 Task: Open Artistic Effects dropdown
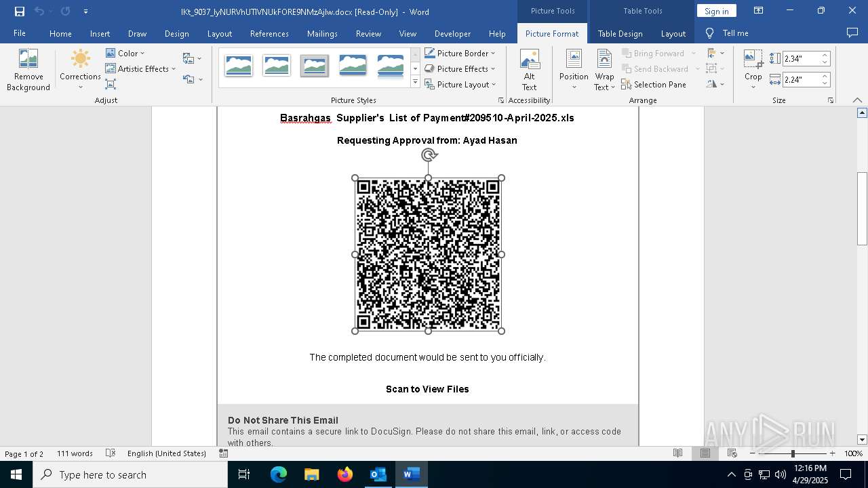pyautogui.click(x=140, y=68)
